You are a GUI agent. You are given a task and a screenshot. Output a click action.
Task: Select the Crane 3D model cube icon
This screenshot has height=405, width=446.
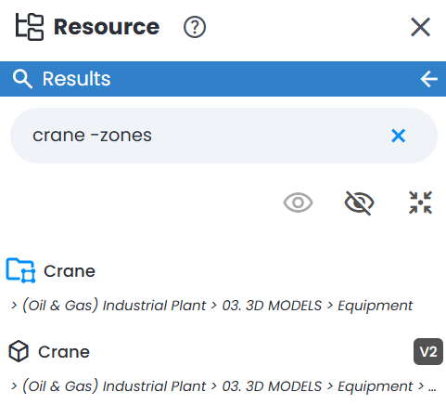19,351
